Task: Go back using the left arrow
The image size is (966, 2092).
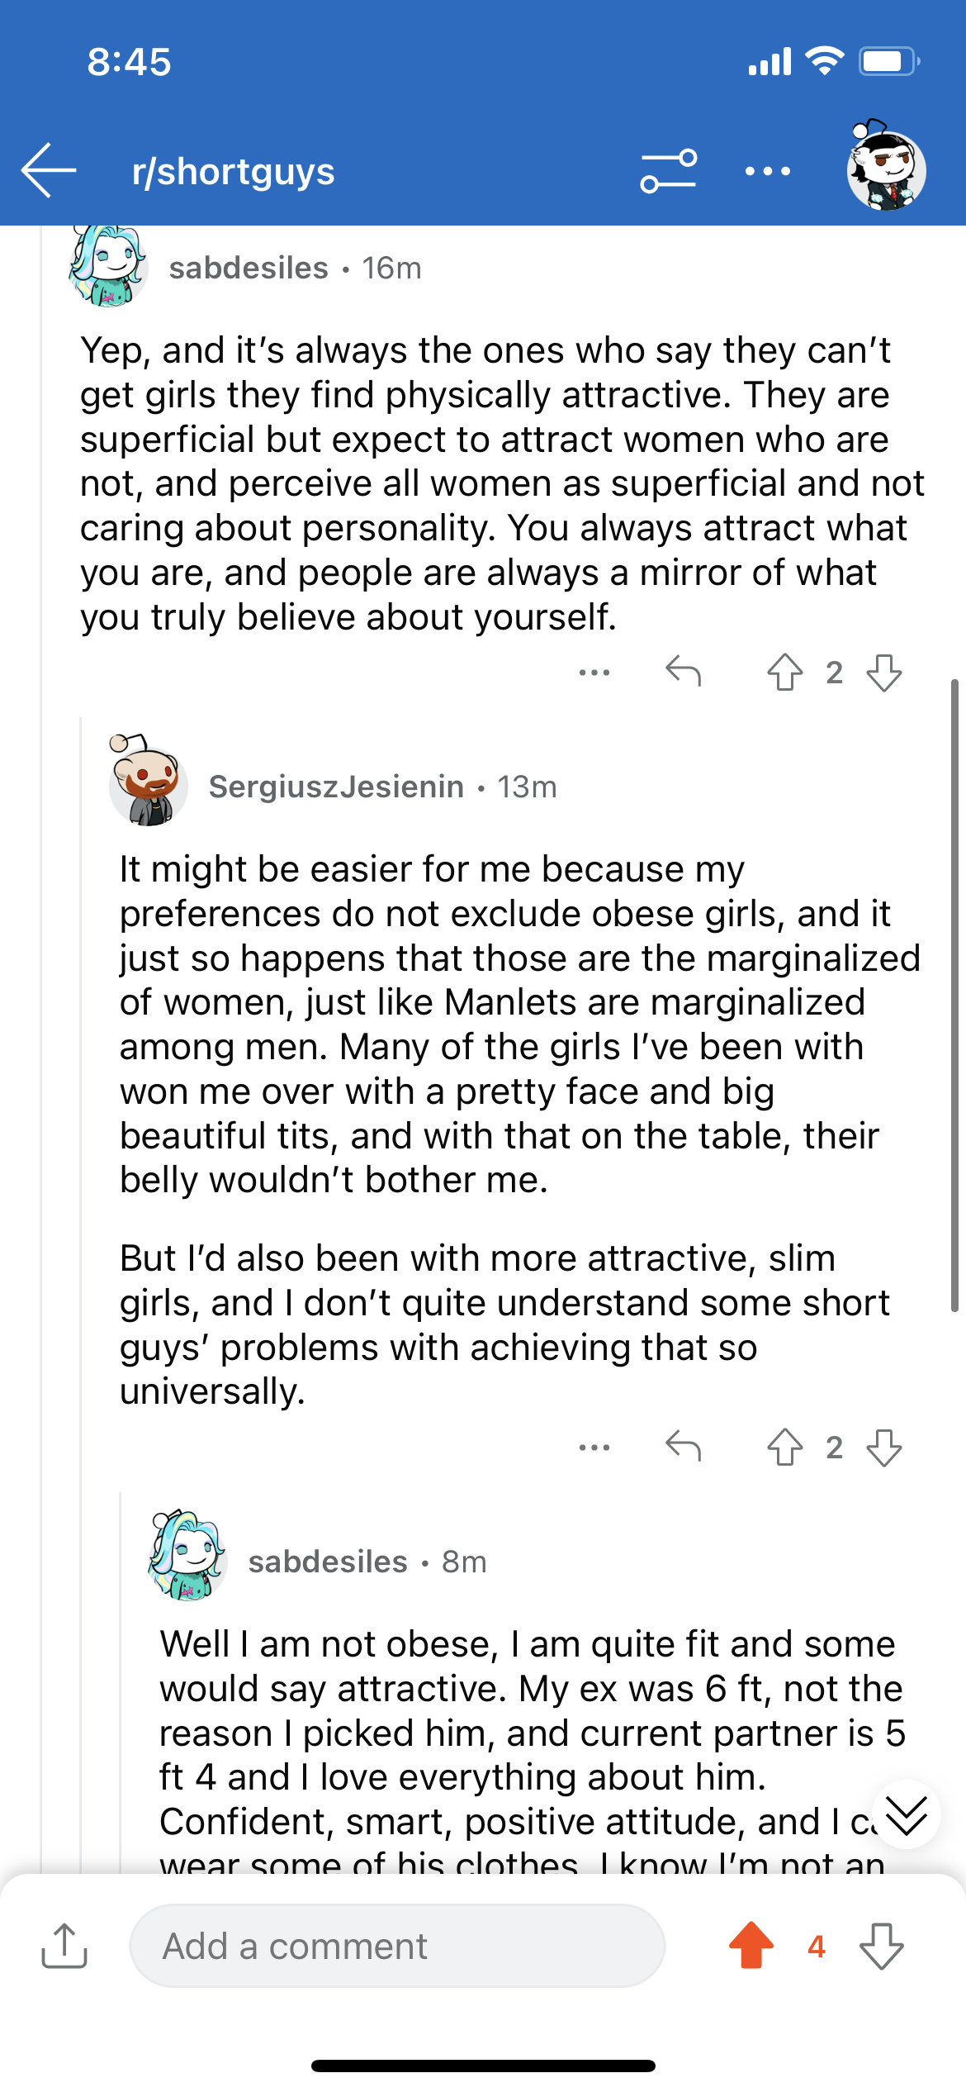Action: click(x=49, y=170)
